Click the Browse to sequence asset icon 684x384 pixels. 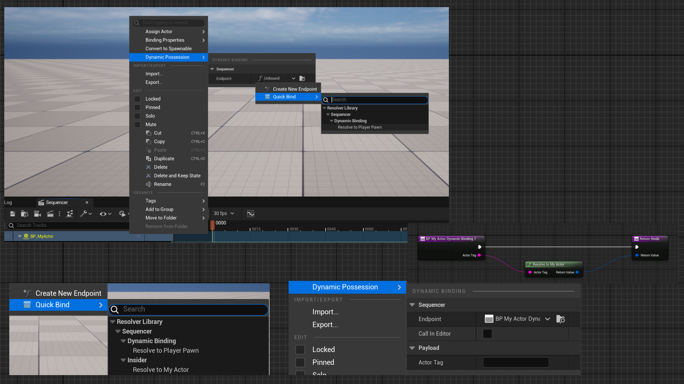[x=25, y=214]
